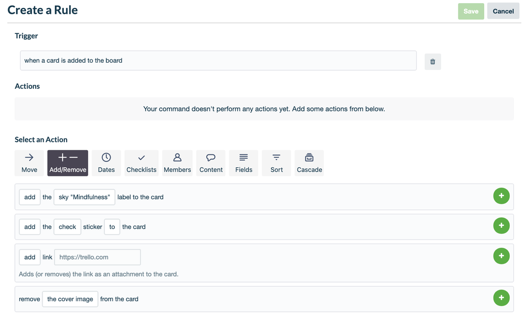Switch to Members actions
Screen dimensions: 531x325
177,163
